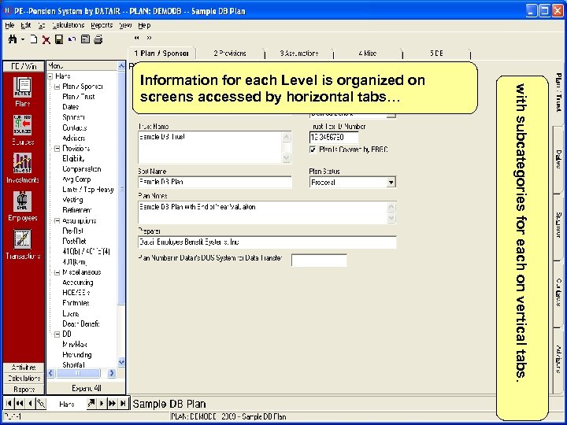This screenshot has height=425, width=567.
Task: Click the Reports button at sidebar bottom
Action: pos(24,390)
